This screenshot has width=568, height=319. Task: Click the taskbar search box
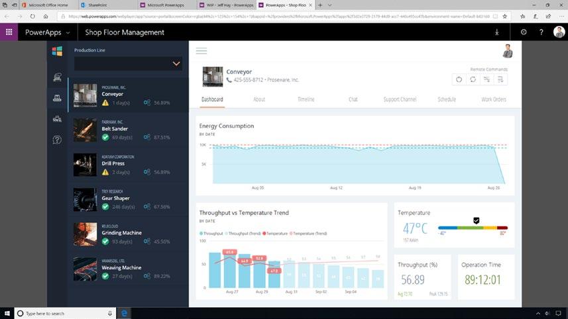[x=65, y=313]
